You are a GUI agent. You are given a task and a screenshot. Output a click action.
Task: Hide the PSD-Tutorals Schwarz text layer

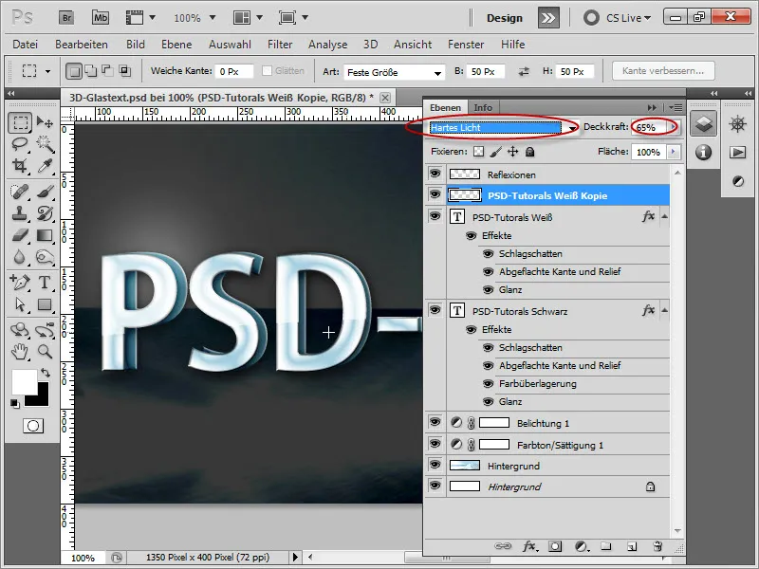[x=435, y=310]
